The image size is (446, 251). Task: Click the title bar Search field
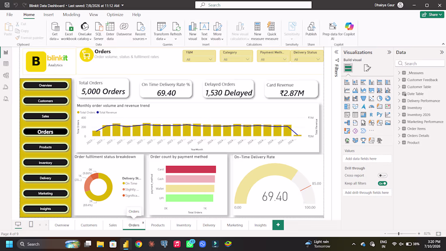pos(253,5)
